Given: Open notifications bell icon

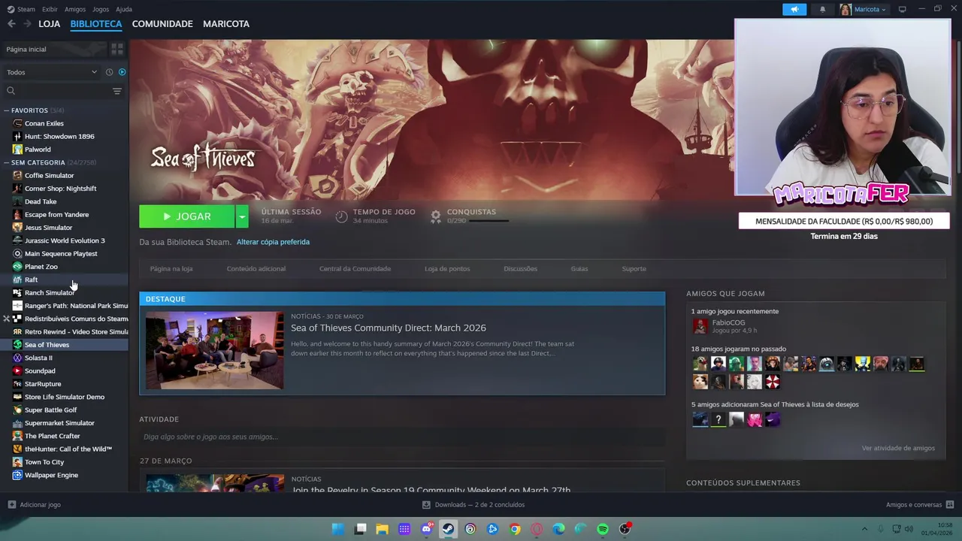Looking at the screenshot, I should (822, 9).
